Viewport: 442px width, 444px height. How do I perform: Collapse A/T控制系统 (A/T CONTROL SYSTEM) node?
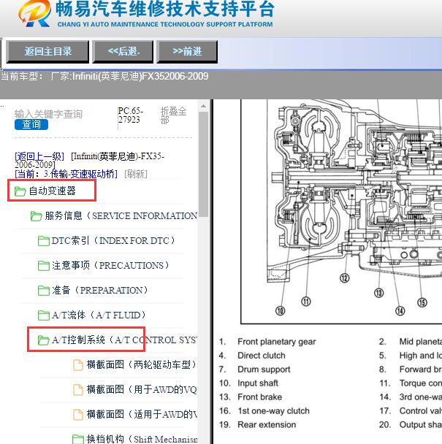pos(124,340)
